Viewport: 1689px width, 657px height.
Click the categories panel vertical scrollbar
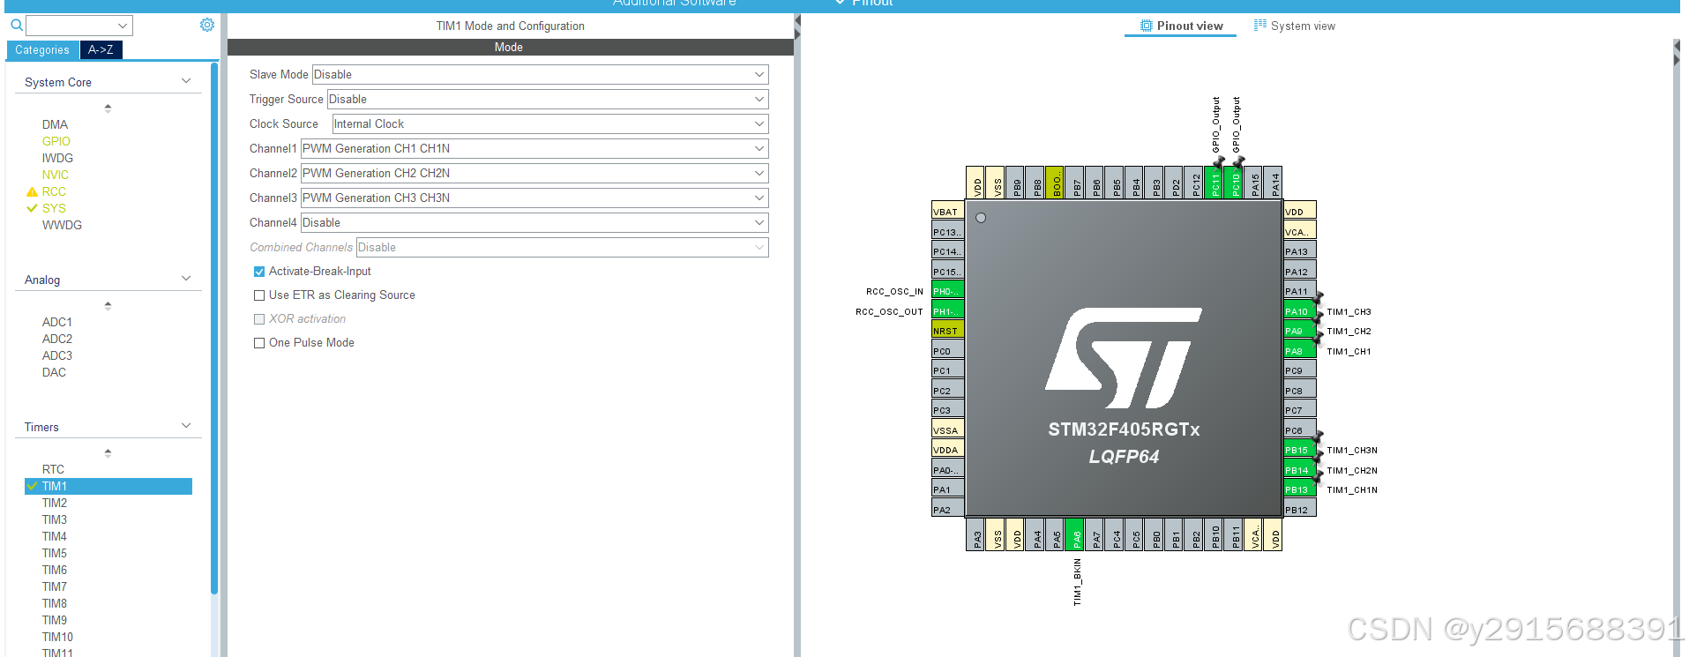coord(214,327)
